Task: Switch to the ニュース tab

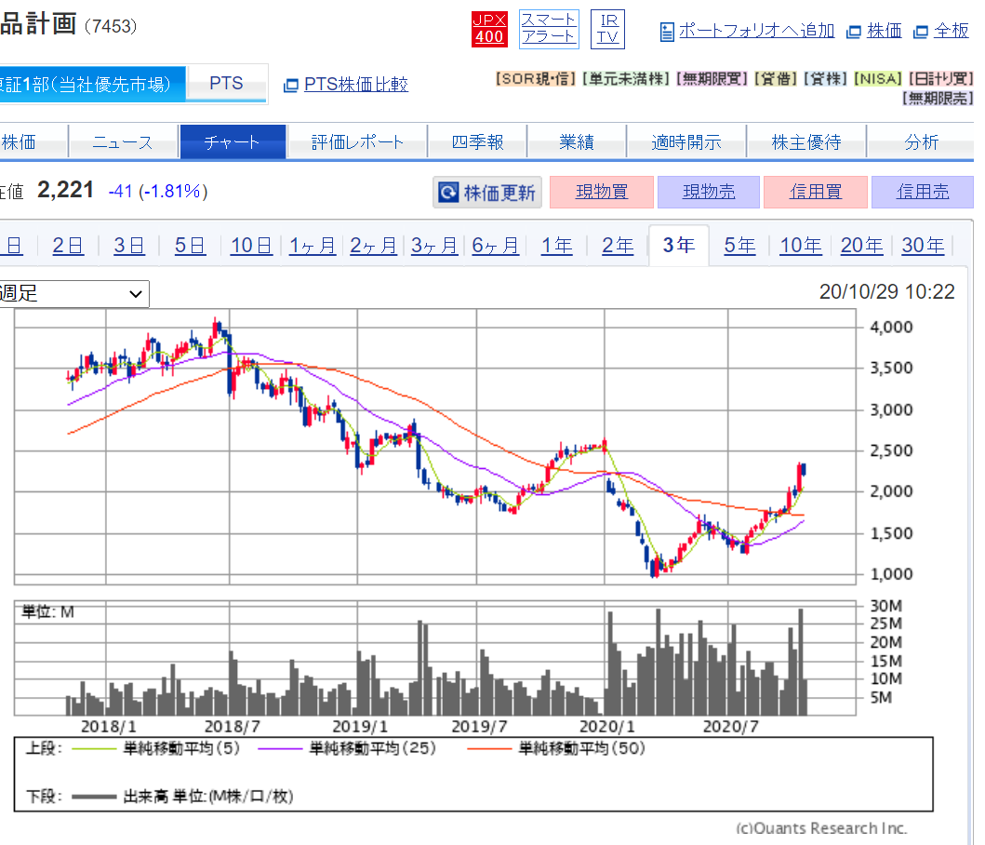Action: tap(123, 142)
